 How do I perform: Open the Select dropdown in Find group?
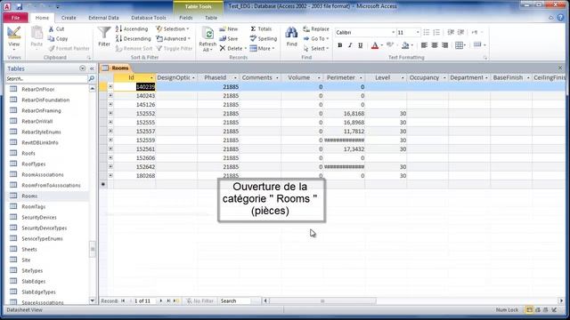[316, 48]
